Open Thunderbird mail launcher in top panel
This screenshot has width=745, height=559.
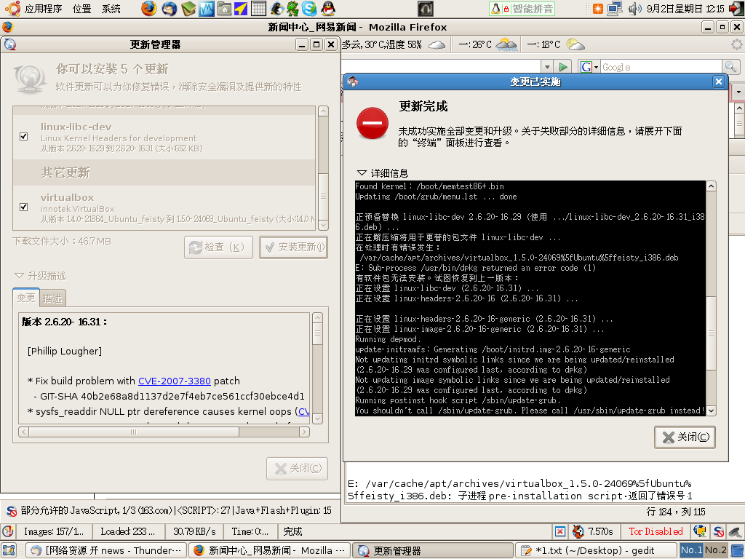tap(169, 9)
